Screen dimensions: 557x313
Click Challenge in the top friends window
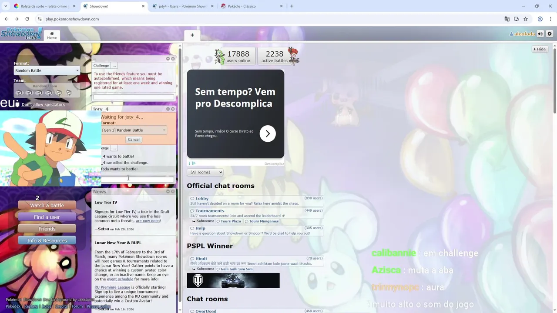click(101, 66)
